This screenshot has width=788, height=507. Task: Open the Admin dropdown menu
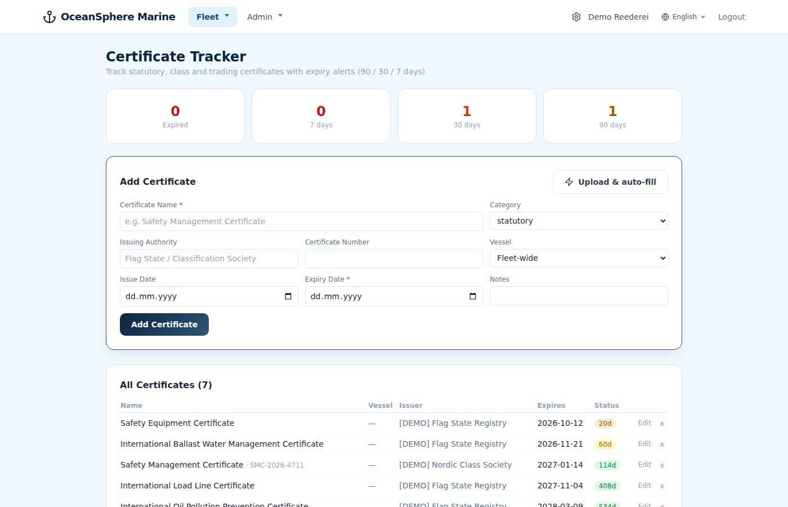coord(265,17)
